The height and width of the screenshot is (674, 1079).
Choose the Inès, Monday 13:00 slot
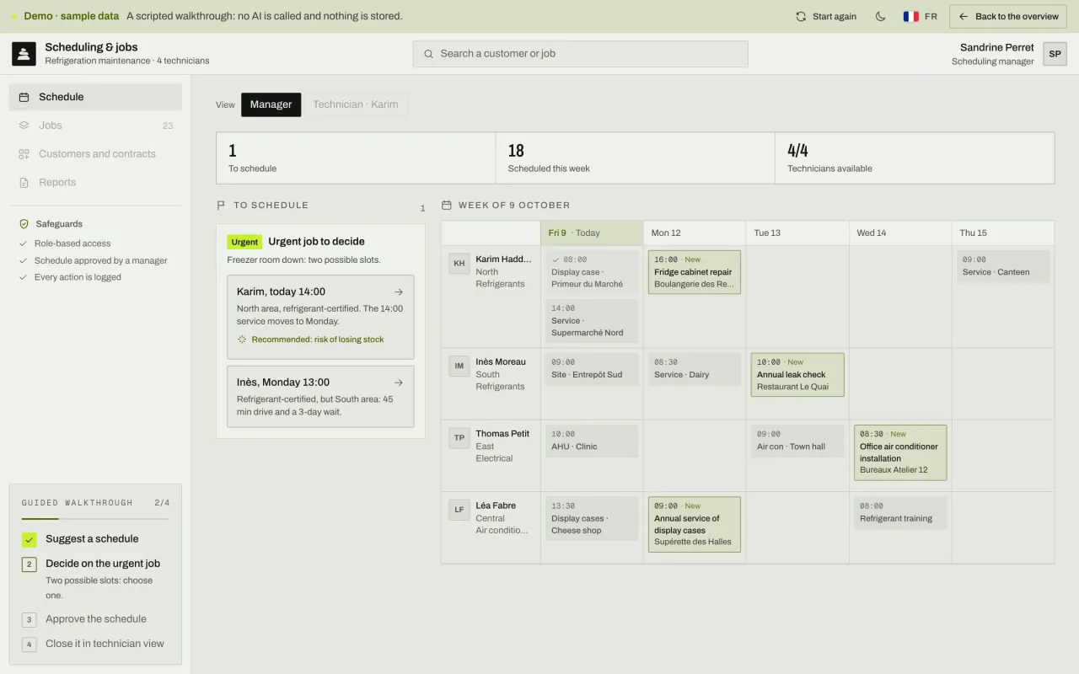tap(320, 396)
